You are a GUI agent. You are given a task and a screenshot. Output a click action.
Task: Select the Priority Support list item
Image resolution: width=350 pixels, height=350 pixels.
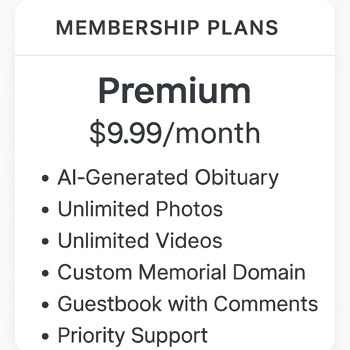[133, 335]
